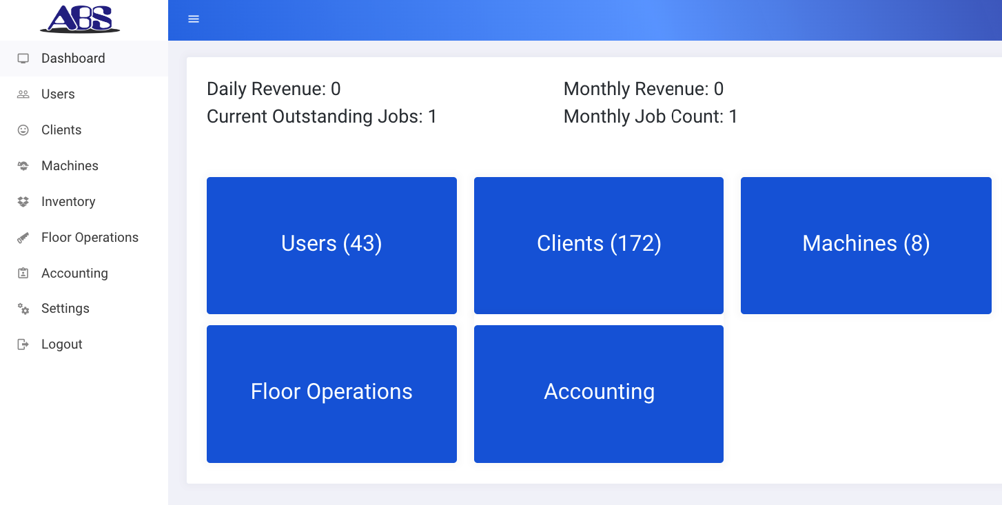Click the Users people icon
The width and height of the screenshot is (1002, 505).
point(23,94)
